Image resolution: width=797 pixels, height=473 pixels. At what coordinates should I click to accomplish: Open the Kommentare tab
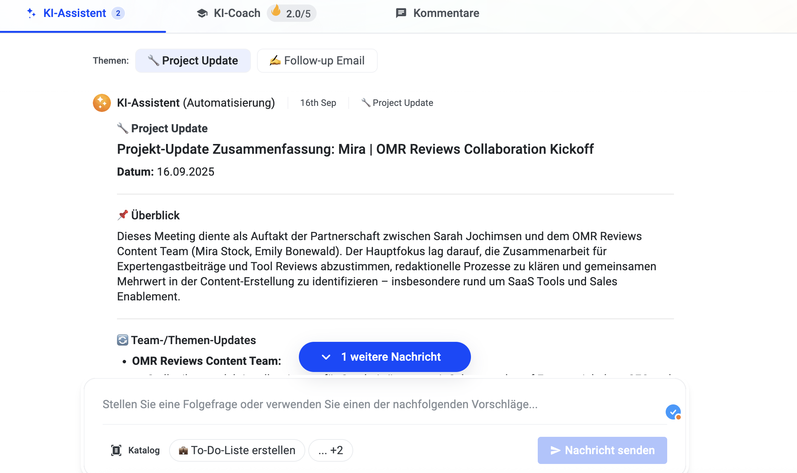(x=446, y=13)
